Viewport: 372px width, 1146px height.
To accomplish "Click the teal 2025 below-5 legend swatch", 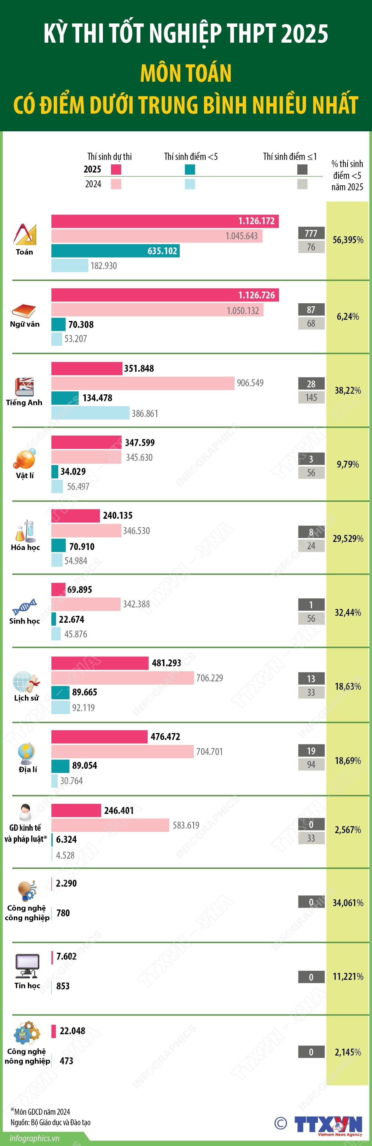I will click(190, 170).
